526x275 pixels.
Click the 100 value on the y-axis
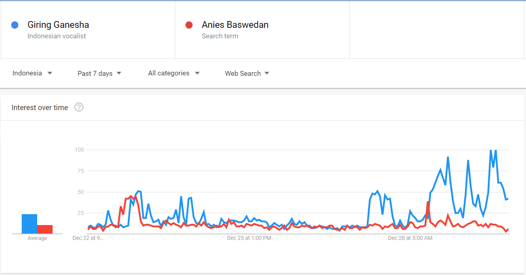[x=79, y=150]
